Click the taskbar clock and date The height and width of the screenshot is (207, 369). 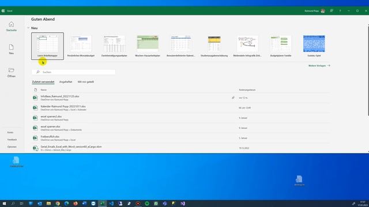(363, 204)
